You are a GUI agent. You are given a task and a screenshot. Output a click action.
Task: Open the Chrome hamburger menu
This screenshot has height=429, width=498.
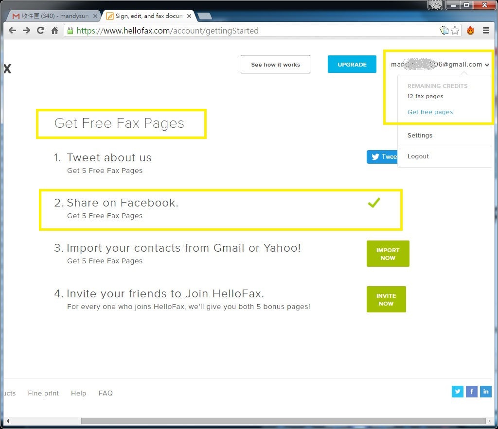[x=486, y=31]
